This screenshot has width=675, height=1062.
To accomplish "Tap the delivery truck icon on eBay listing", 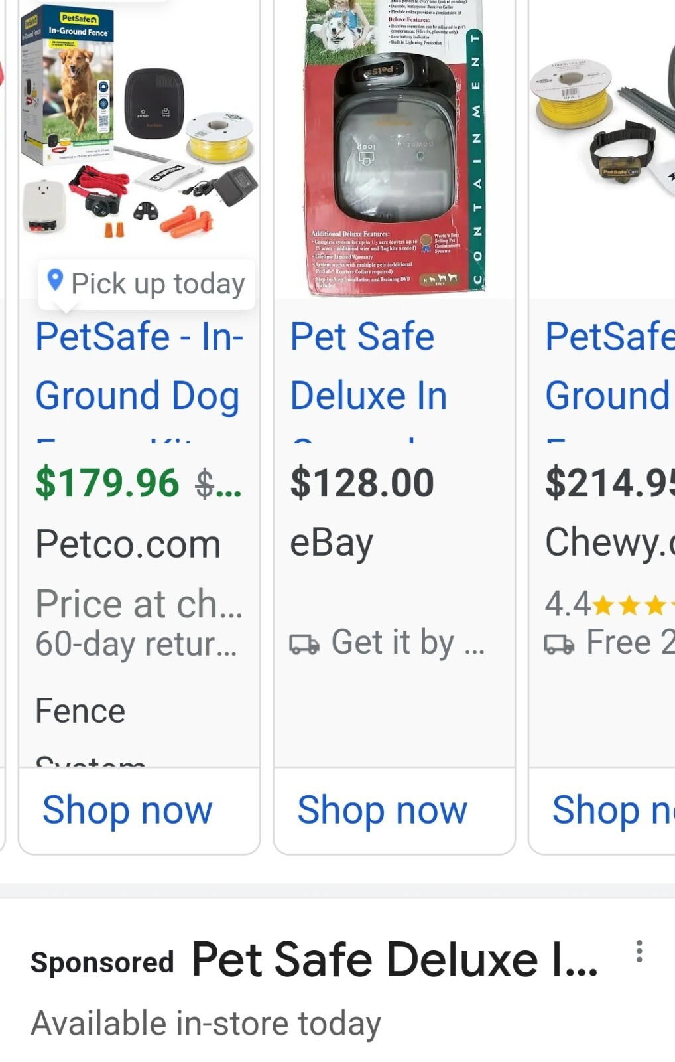I will (304, 644).
